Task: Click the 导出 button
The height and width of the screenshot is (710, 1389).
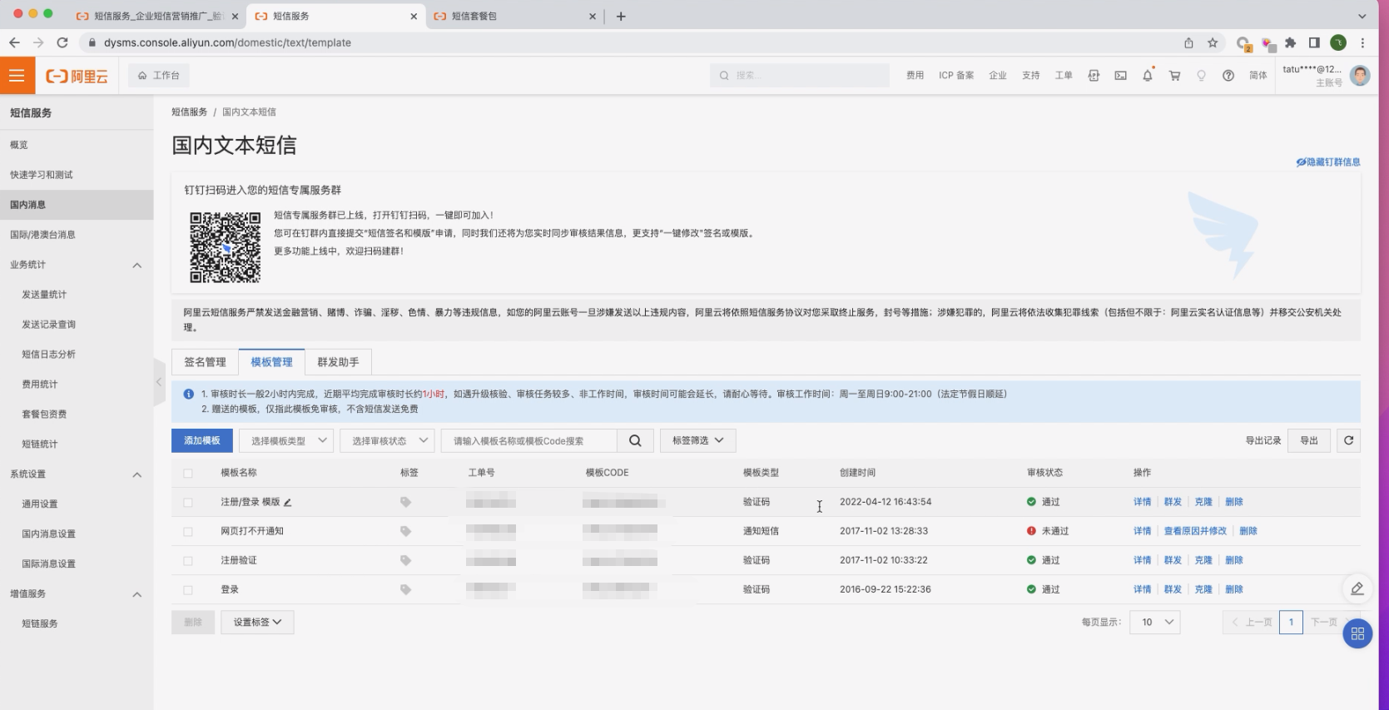Action: 1309,441
